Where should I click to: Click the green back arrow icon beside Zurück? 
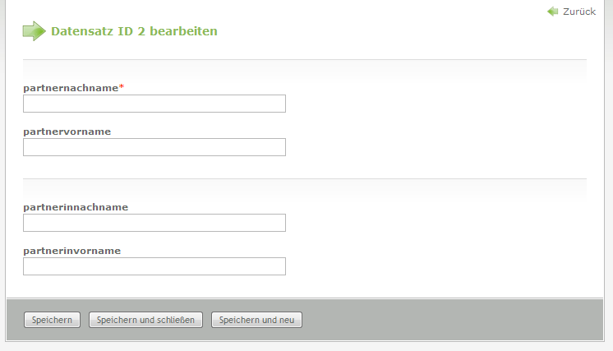[x=553, y=12]
